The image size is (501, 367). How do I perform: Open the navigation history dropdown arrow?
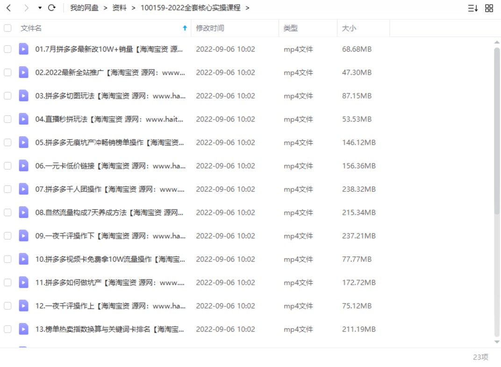point(40,8)
